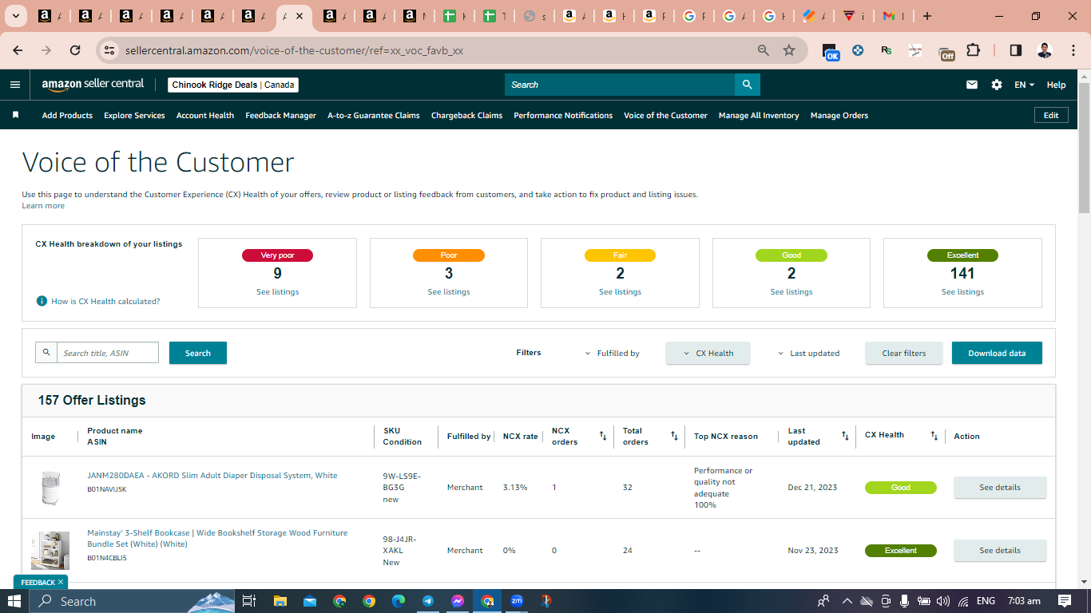Expand the Fulfilled by filter
The image size is (1091, 613).
[x=613, y=353]
